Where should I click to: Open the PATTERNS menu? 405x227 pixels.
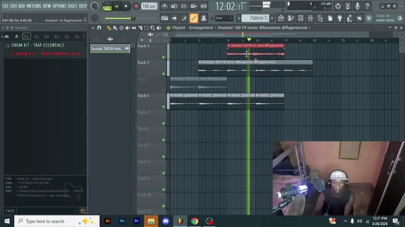(x=34, y=6)
